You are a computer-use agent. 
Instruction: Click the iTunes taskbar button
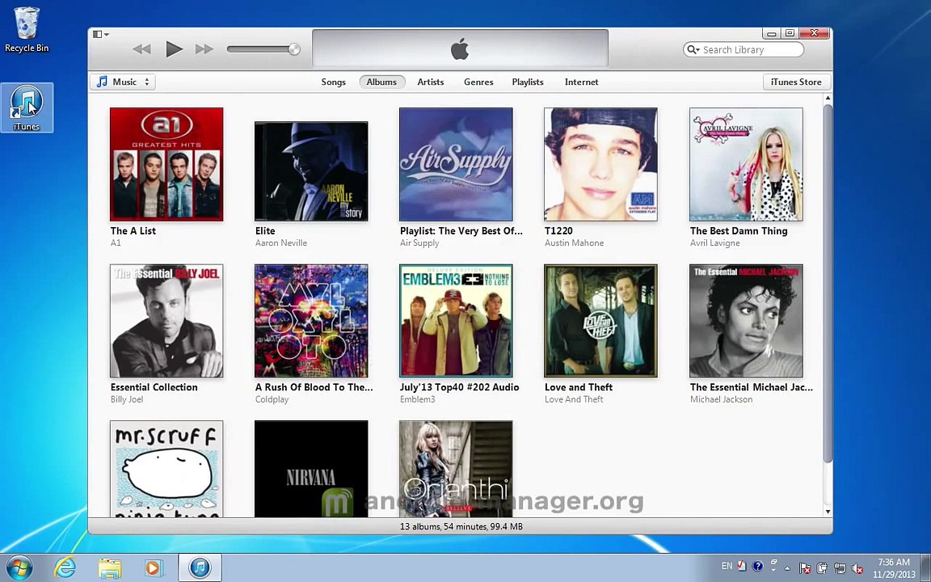(200, 567)
